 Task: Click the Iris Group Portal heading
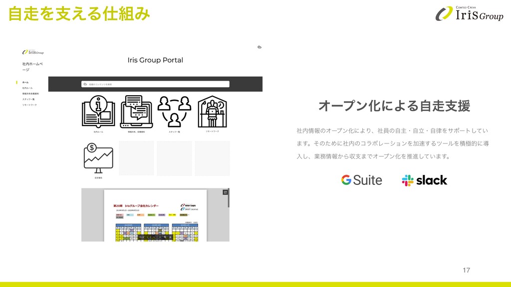(155, 60)
